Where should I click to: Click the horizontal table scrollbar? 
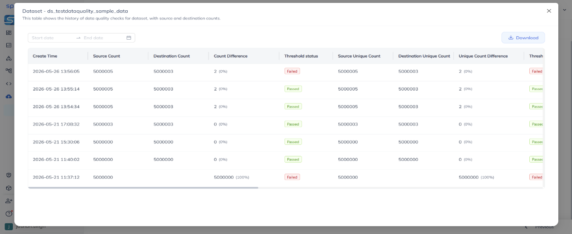pos(143,188)
